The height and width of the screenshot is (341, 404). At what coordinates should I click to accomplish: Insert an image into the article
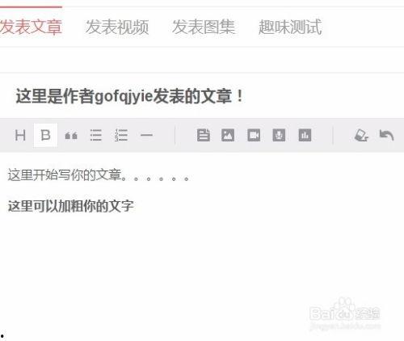click(228, 135)
